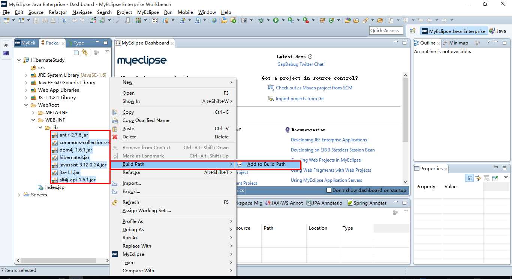Click the green Run toolbar icon

coord(276,20)
